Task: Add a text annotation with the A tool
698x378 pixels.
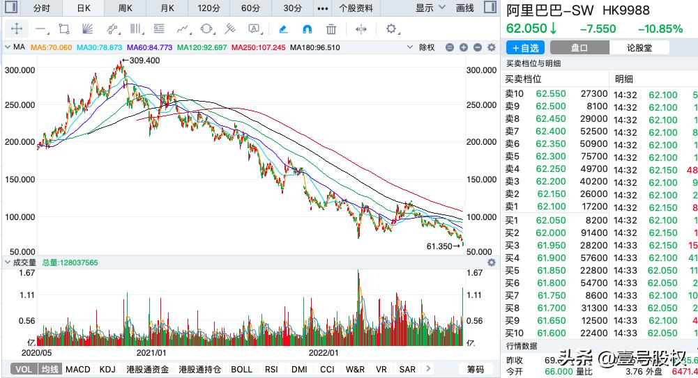Action: coord(255,29)
